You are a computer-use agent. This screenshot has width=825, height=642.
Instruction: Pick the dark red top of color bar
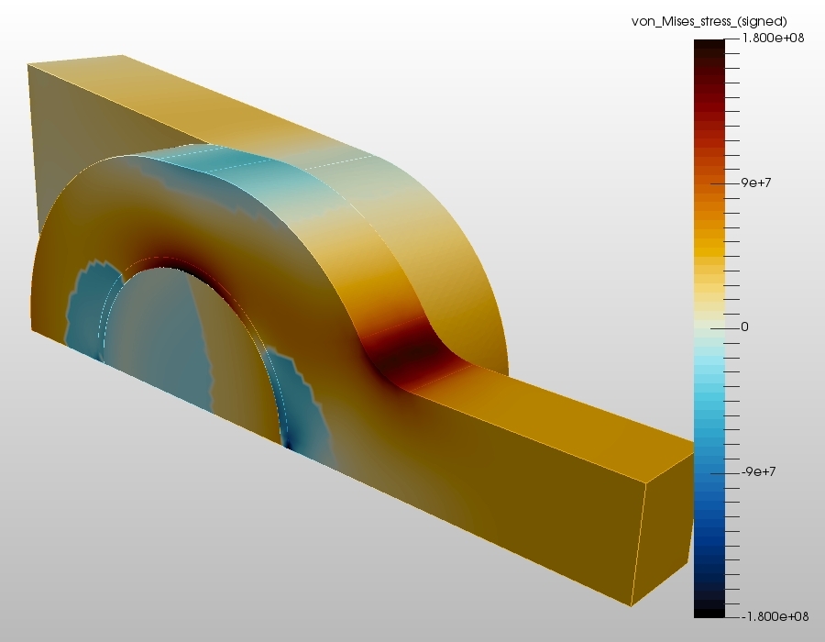tap(709, 58)
